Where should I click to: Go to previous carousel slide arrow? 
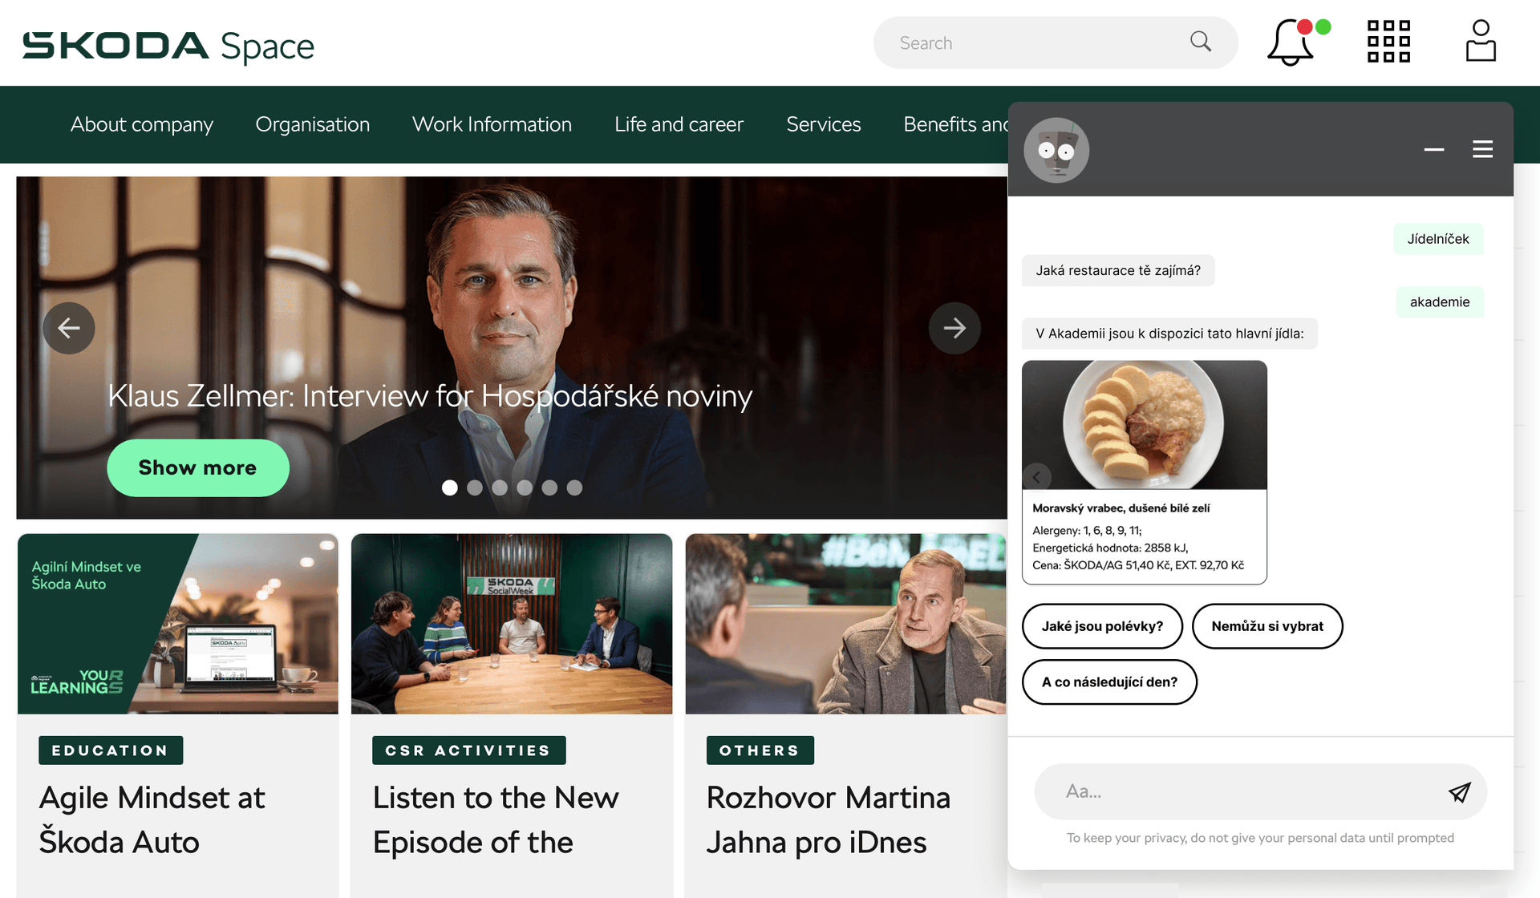69,328
